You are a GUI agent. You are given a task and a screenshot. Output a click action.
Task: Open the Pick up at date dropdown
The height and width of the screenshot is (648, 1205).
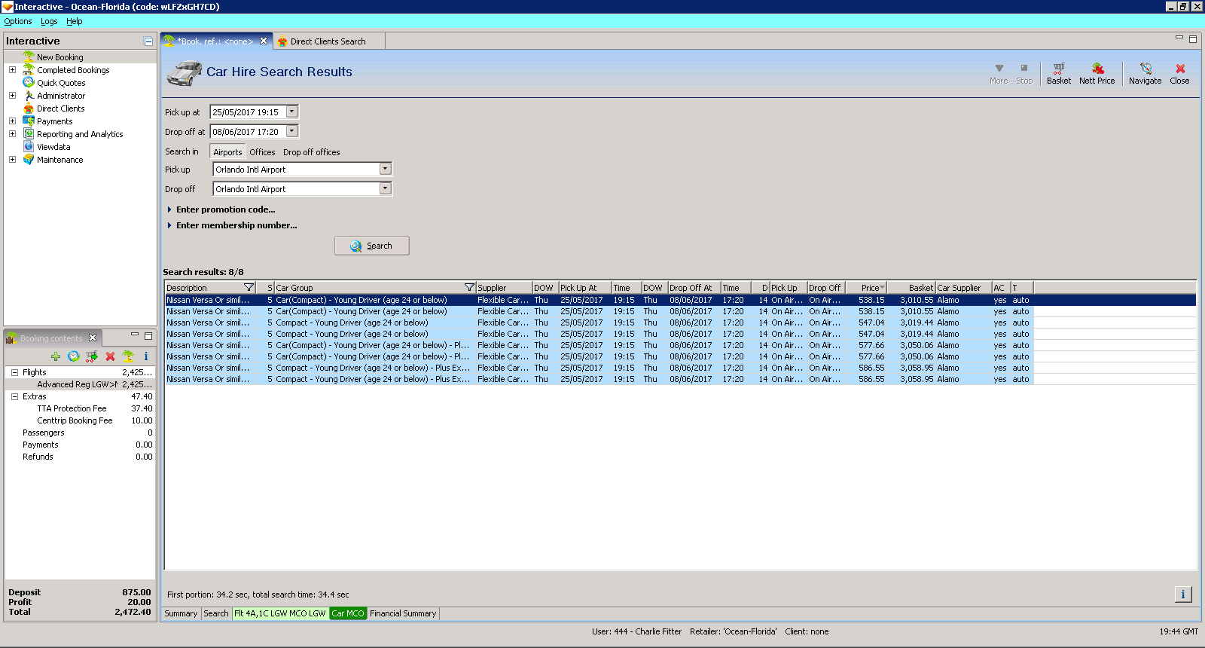tap(292, 112)
